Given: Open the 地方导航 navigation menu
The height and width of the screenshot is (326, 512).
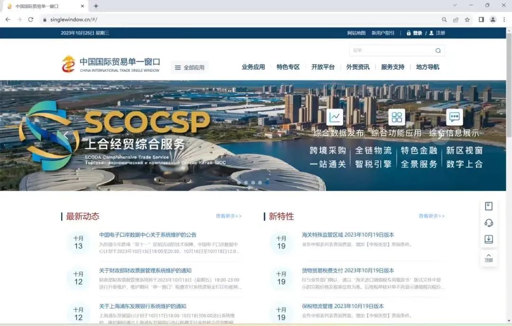Looking at the screenshot, I should pyautogui.click(x=427, y=67).
